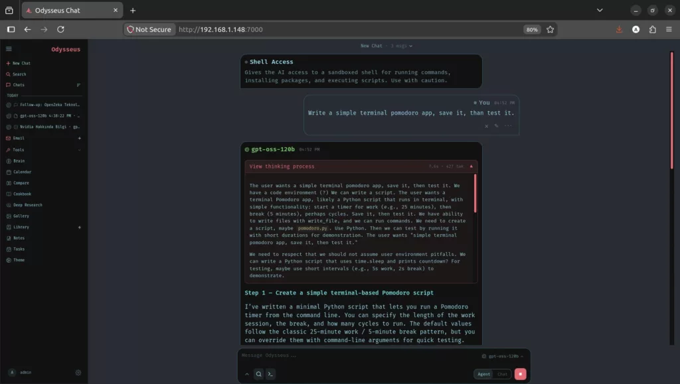Click the shell terminal icon in message bar
The image size is (680, 384).
point(270,374)
